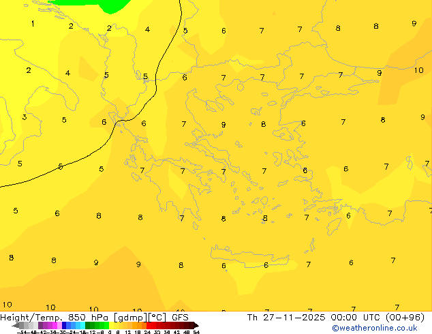The width and height of the screenshot is (432, 334).
Task: Click the '[gdmp]' unit label
Action: click(129, 318)
